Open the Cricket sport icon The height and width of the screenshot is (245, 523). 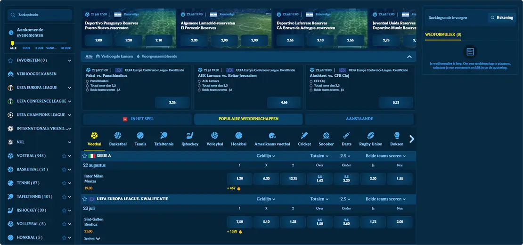pyautogui.click(x=304, y=139)
